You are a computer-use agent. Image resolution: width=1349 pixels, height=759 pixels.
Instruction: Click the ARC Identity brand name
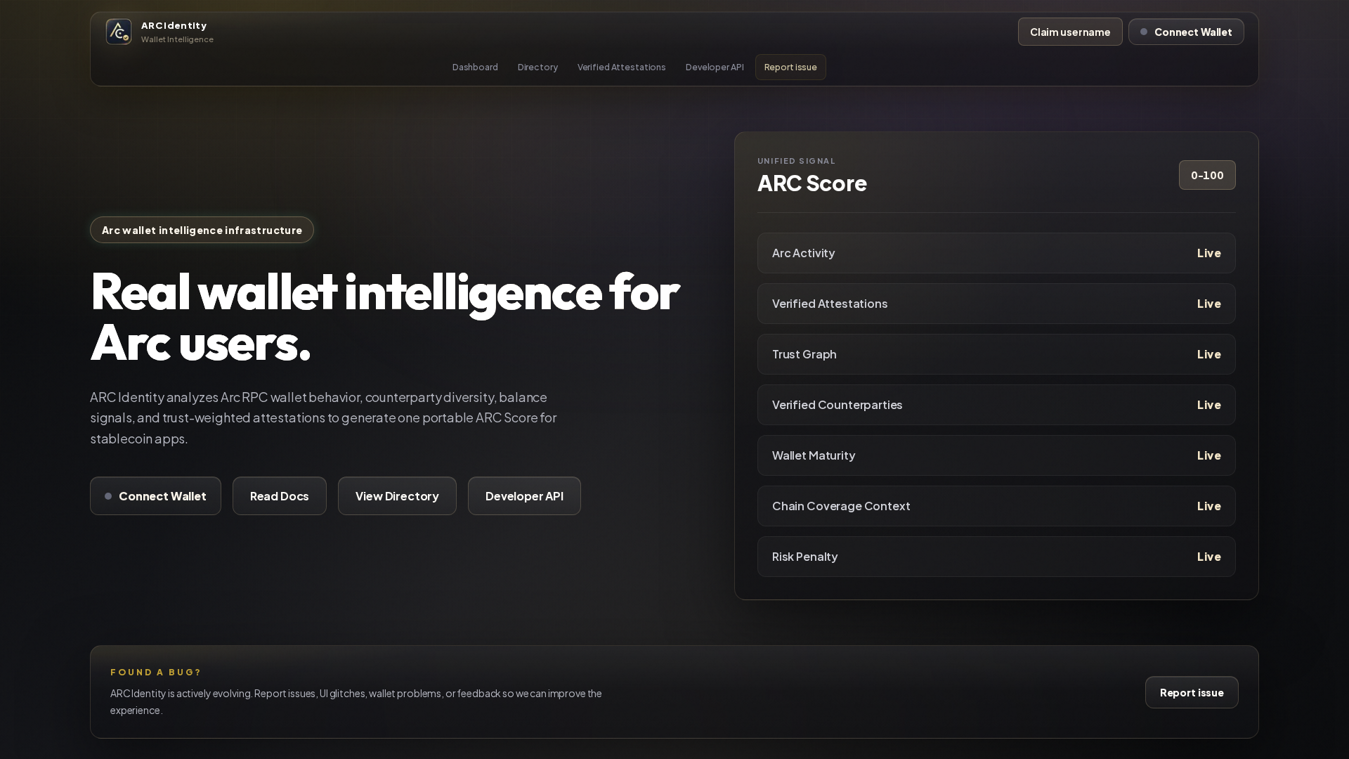point(174,25)
